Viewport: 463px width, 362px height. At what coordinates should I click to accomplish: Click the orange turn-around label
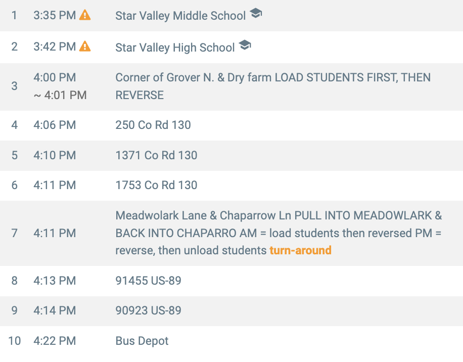300,250
